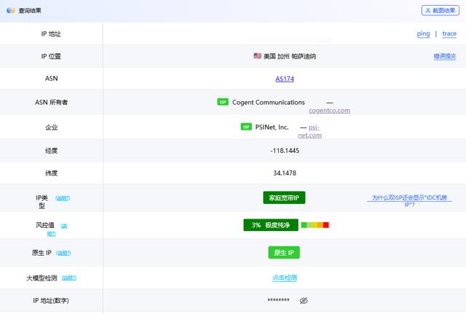Viewport: 466px width, 314px height.
Task: Open 说明 help next to IP类型
Action: point(63,198)
